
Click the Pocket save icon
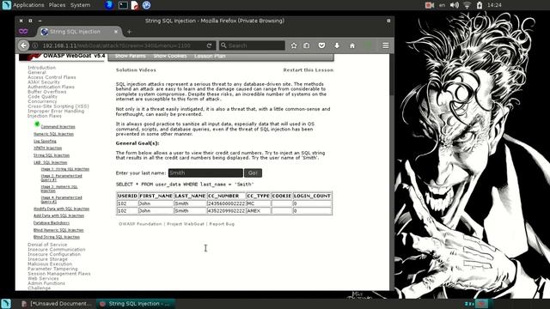321,45
